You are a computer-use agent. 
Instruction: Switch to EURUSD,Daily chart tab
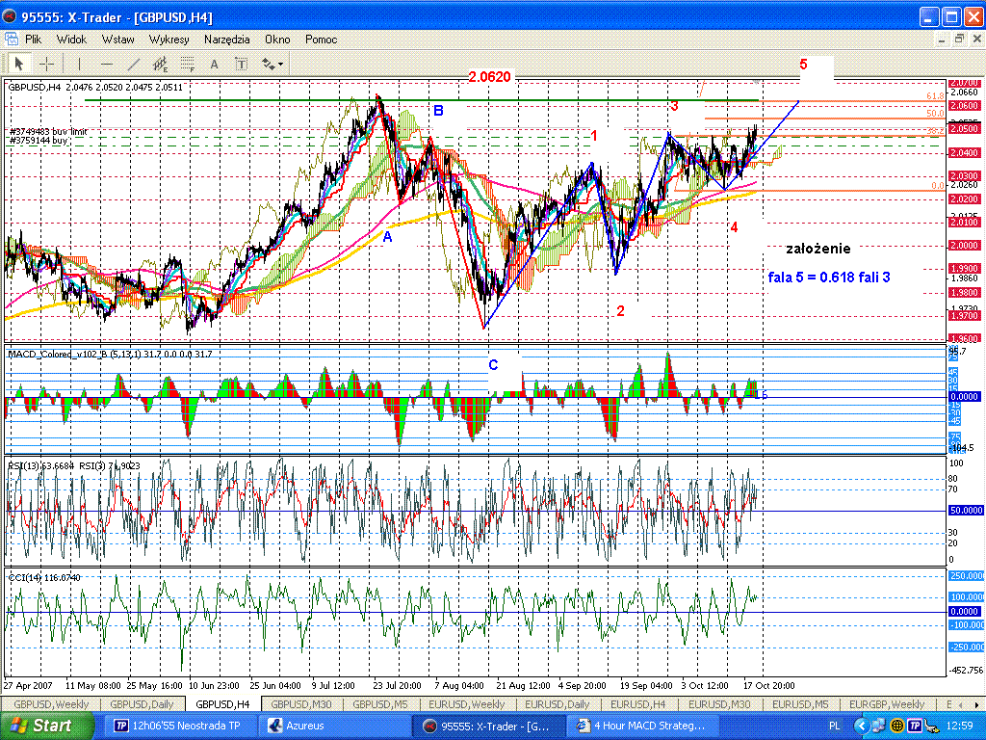558,704
